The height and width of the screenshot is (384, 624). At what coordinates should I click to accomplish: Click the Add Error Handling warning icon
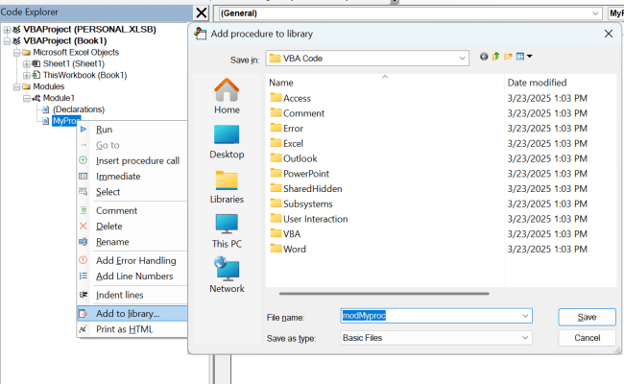(x=84, y=260)
